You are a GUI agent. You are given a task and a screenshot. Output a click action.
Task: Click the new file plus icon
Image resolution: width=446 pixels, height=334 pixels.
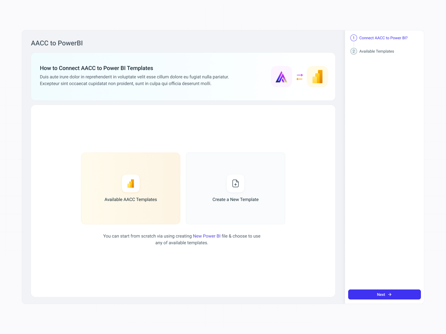click(x=236, y=183)
